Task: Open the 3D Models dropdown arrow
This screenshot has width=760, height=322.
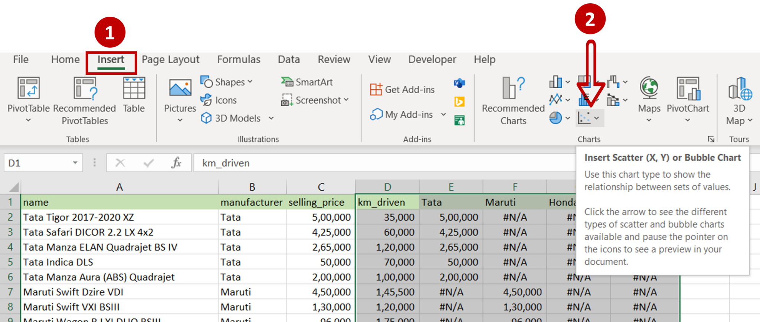Action: point(271,118)
